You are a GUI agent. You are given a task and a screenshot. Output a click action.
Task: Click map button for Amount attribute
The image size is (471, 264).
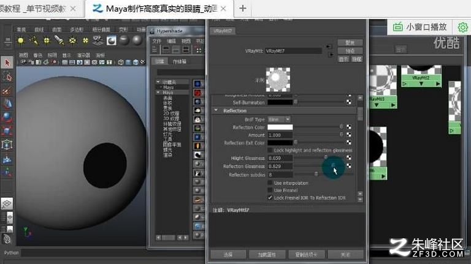click(349, 135)
